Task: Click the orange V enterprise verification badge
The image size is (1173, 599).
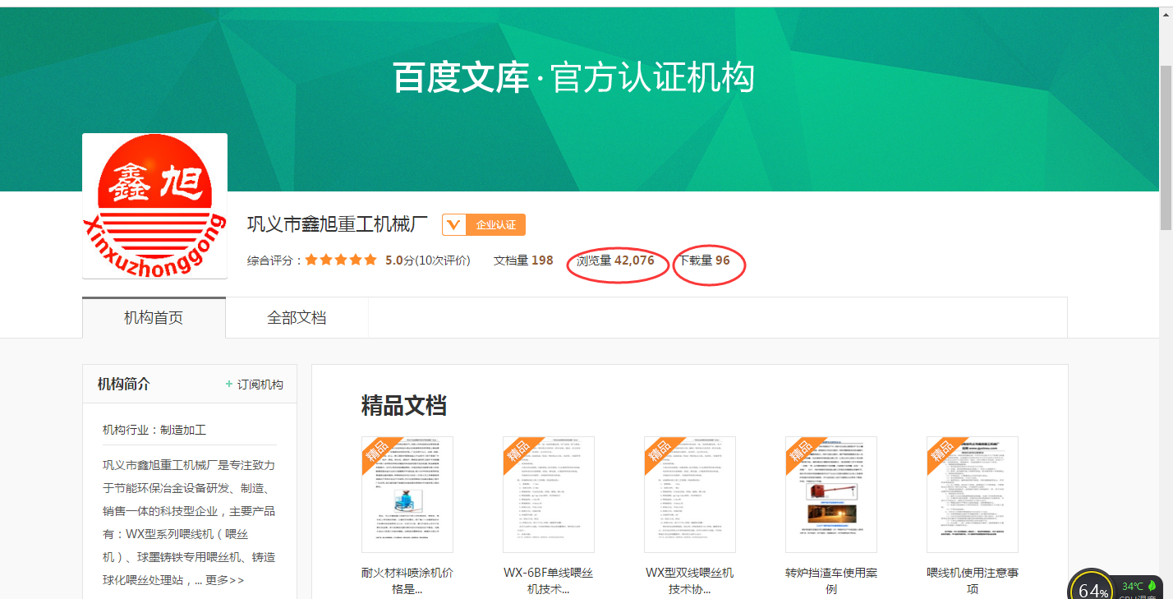Action: click(453, 225)
